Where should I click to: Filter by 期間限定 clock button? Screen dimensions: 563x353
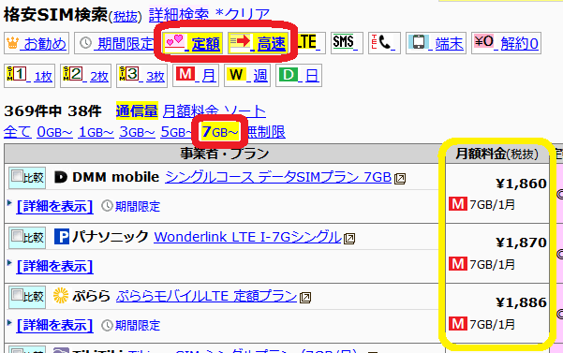click(115, 43)
